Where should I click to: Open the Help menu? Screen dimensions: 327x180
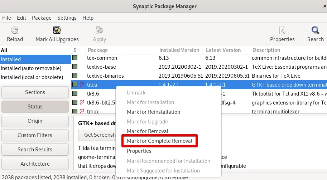click(x=88, y=18)
